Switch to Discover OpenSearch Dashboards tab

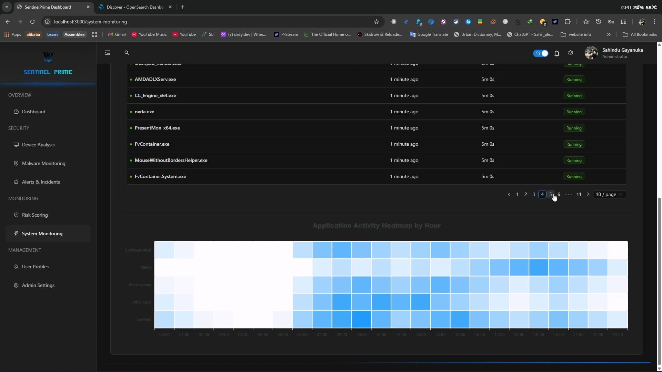point(134,7)
